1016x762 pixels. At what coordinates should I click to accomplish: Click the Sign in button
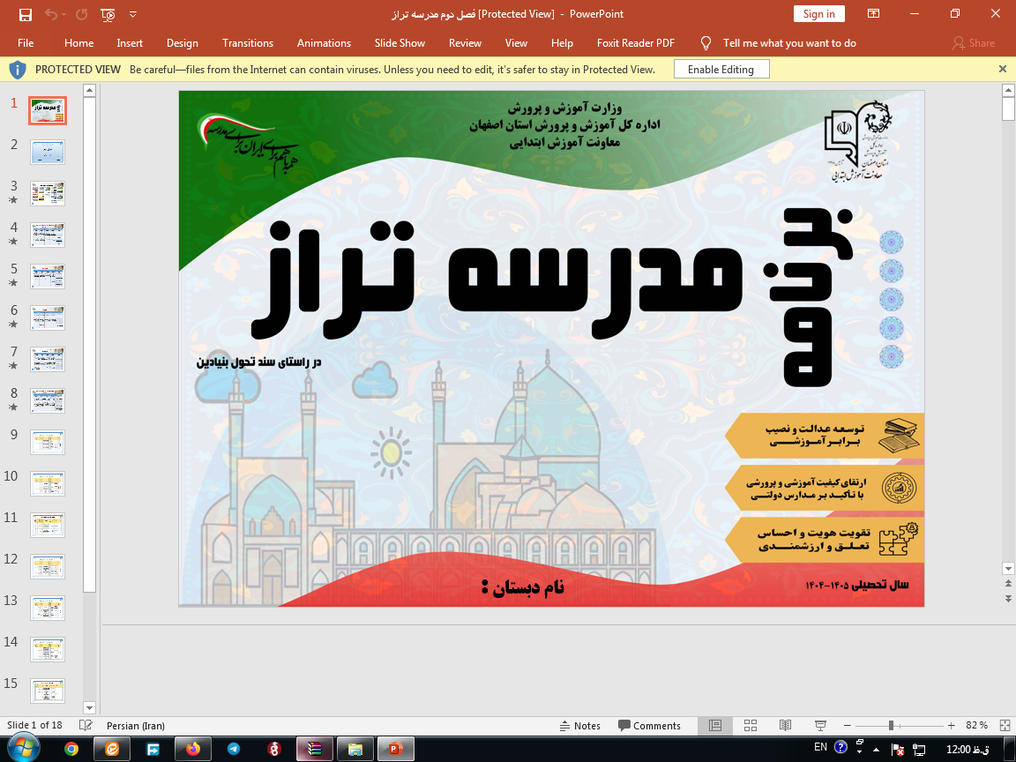(818, 14)
